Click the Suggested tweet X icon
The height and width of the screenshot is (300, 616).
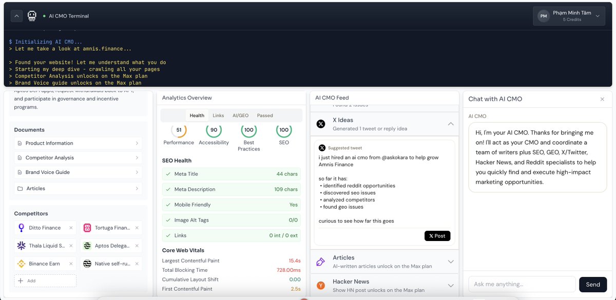tap(322, 148)
